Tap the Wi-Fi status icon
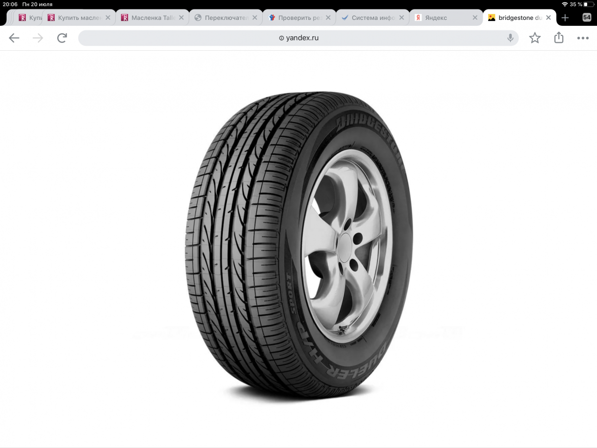This screenshot has height=448, width=597. coord(565,4)
